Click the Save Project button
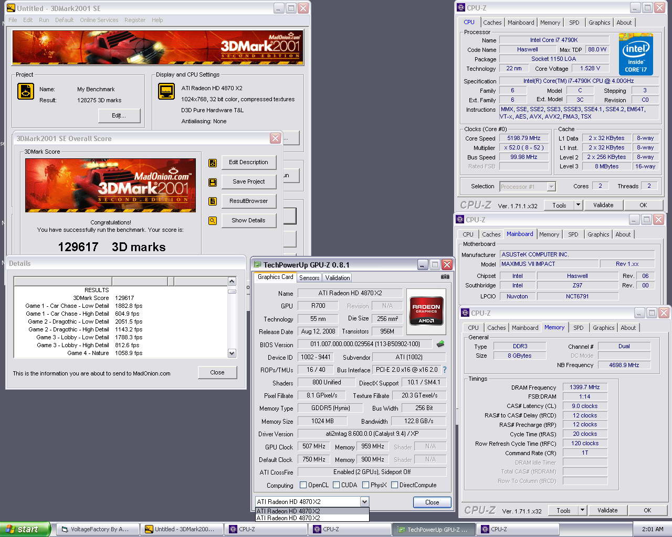The width and height of the screenshot is (672, 537). point(248,181)
